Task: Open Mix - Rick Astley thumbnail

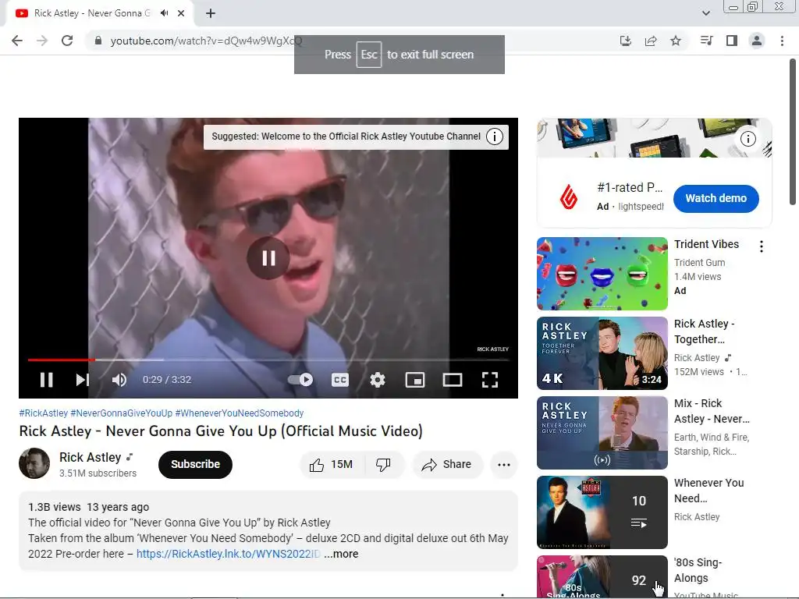Action: [602, 433]
